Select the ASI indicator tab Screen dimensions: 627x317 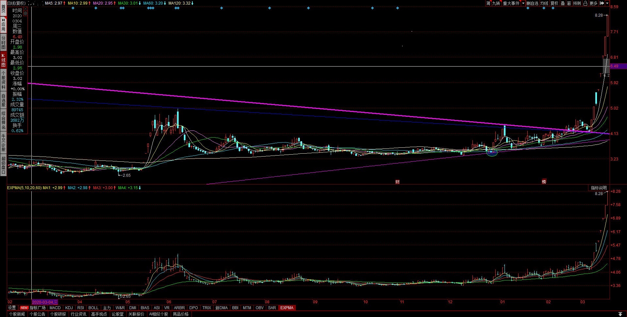point(157,308)
